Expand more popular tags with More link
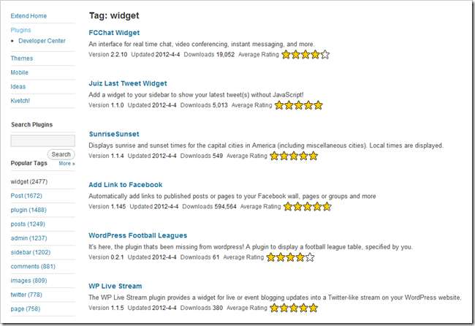Image resolution: width=475 pixels, height=326 pixels. coord(66,164)
